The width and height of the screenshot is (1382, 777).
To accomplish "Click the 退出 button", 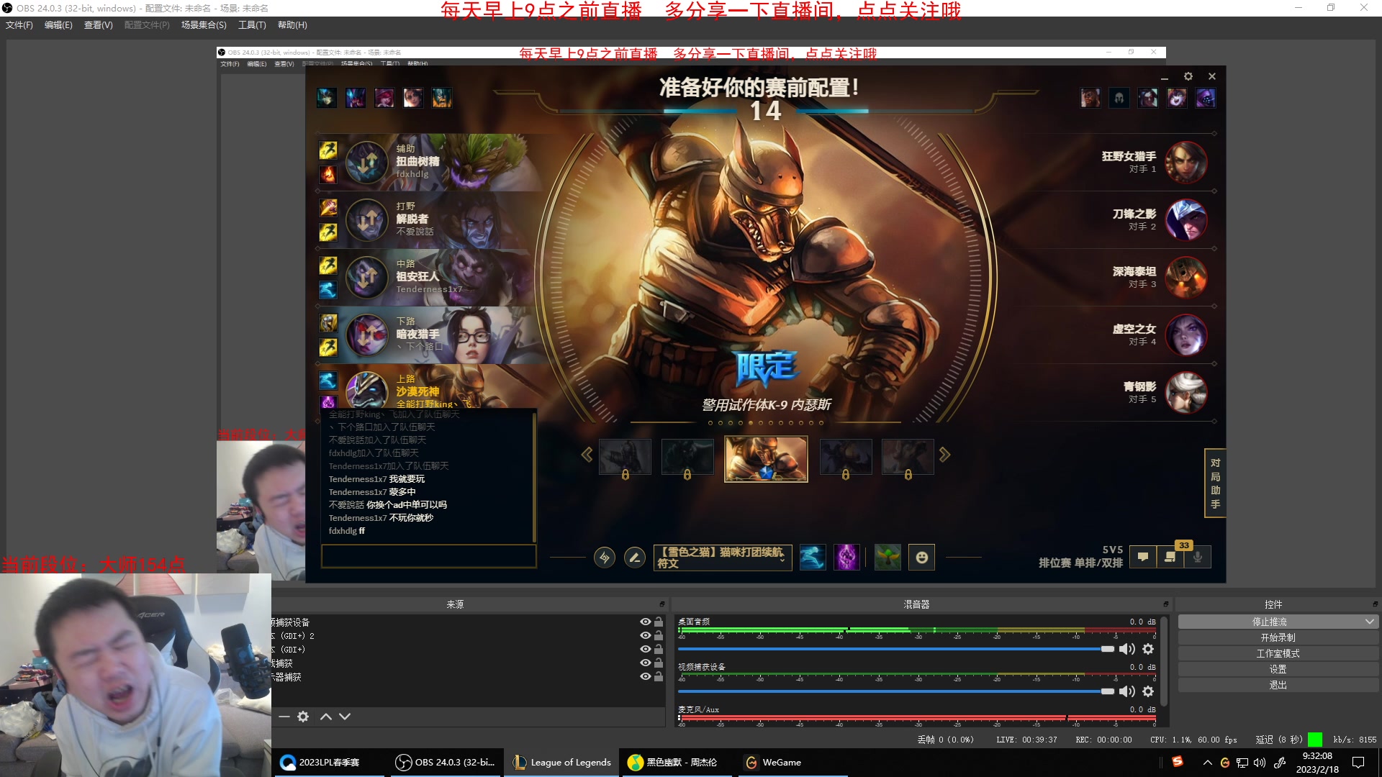I will [1278, 685].
